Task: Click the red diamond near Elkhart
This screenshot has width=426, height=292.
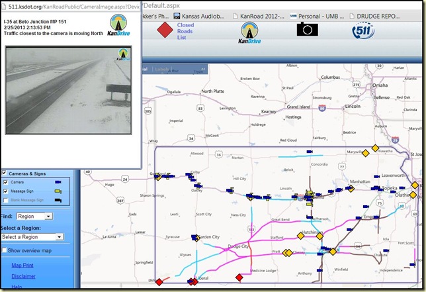Action: (159, 282)
